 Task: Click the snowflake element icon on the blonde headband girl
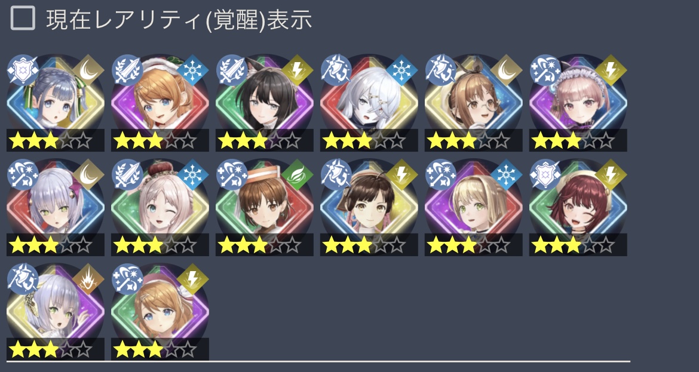point(506,174)
